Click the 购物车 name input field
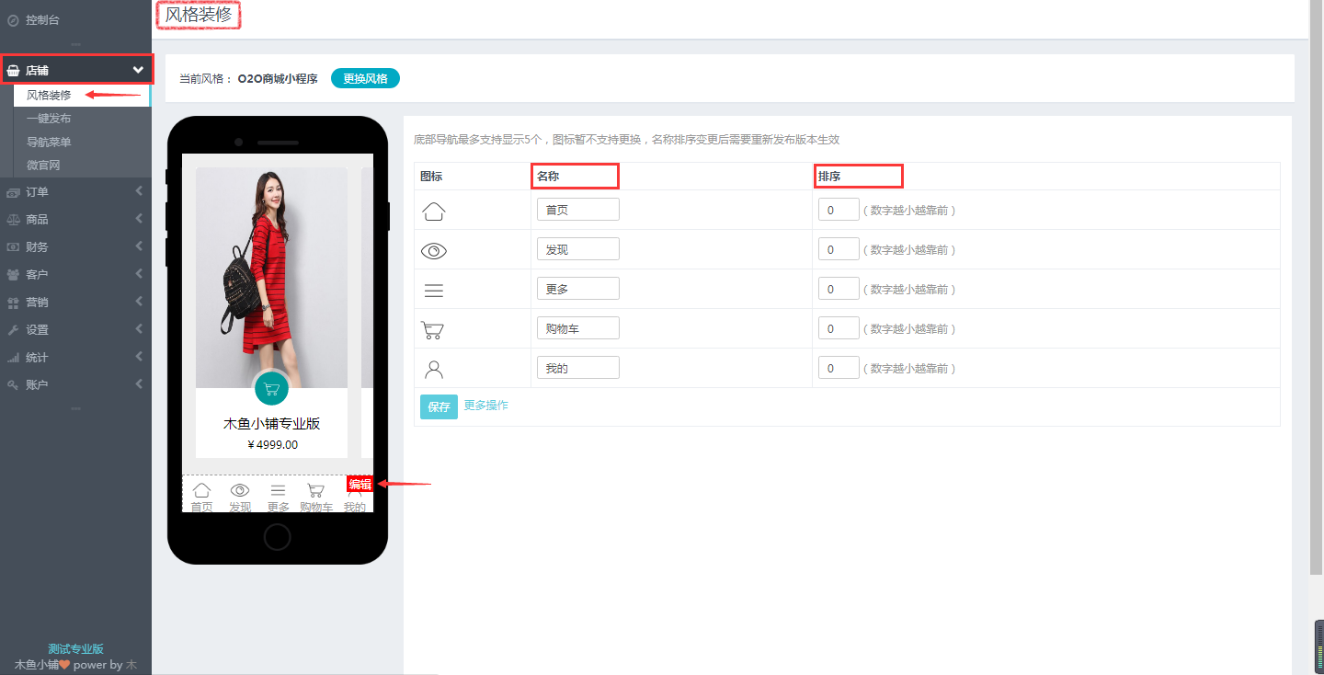 pos(577,328)
